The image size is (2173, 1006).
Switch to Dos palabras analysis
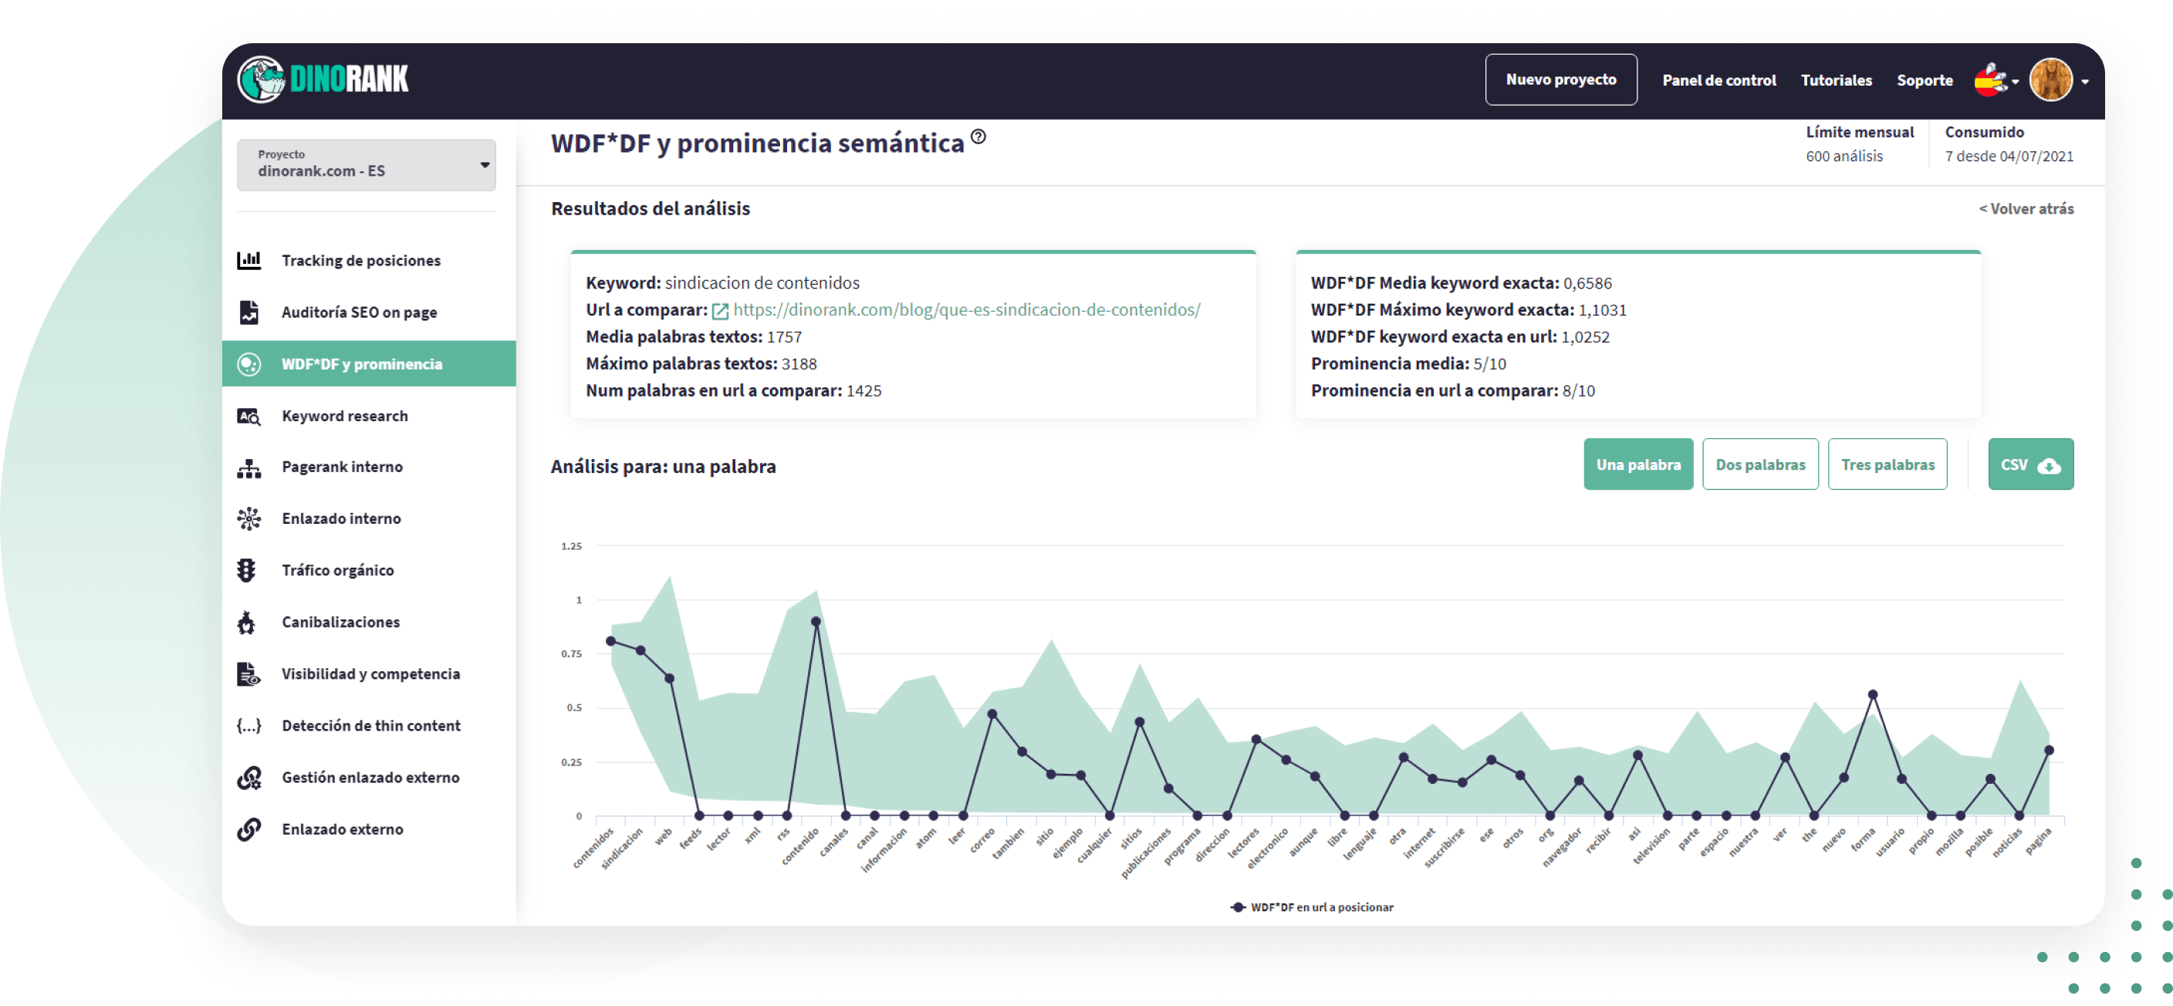coord(1760,464)
